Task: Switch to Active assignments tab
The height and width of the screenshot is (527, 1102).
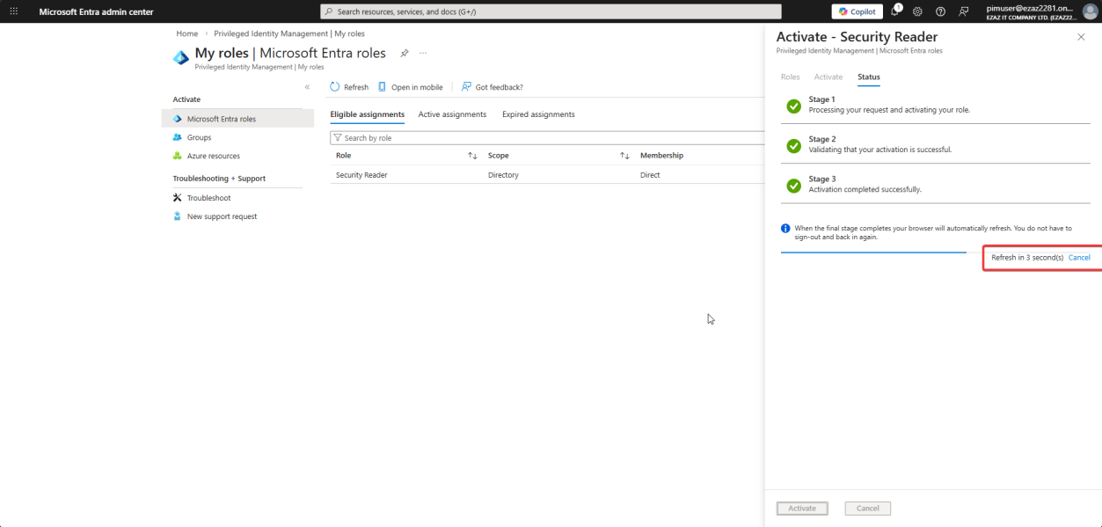Action: (x=452, y=114)
